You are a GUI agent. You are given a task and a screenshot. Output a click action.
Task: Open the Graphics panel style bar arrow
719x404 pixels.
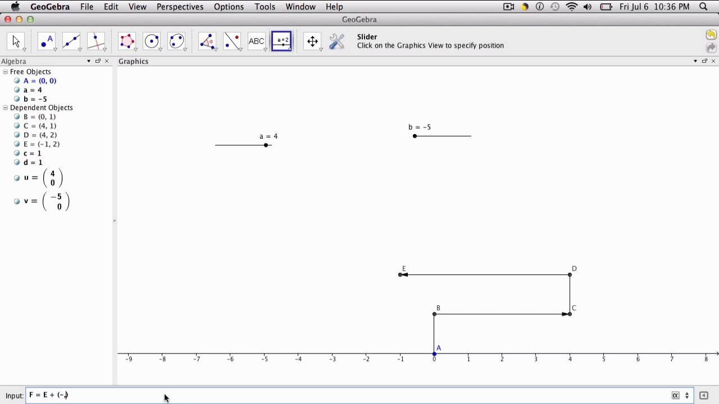click(x=695, y=61)
